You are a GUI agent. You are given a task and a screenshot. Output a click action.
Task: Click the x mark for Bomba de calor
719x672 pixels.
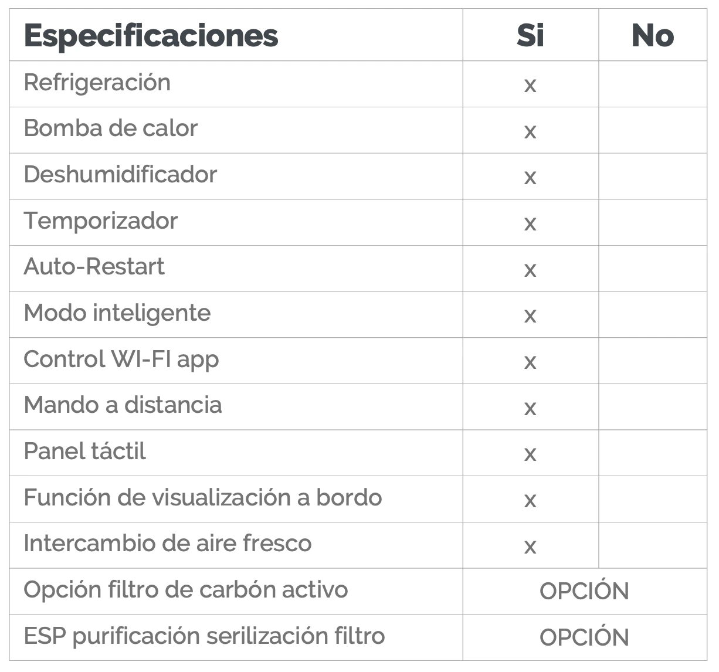tap(530, 131)
